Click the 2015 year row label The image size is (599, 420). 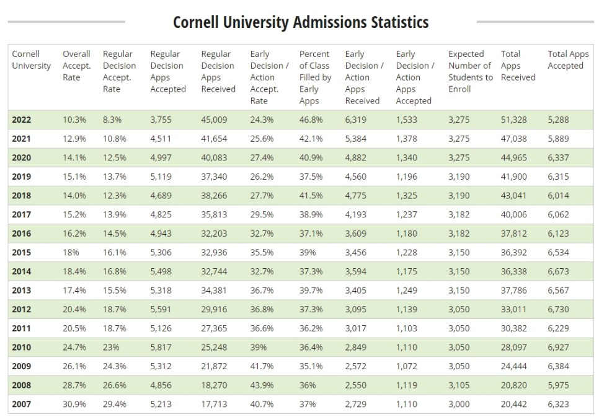22,253
